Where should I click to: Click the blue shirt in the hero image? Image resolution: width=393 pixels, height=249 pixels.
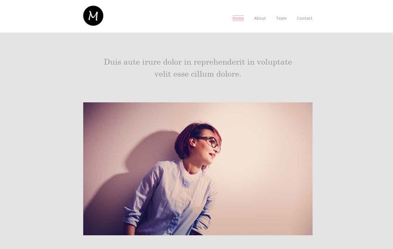point(171,200)
